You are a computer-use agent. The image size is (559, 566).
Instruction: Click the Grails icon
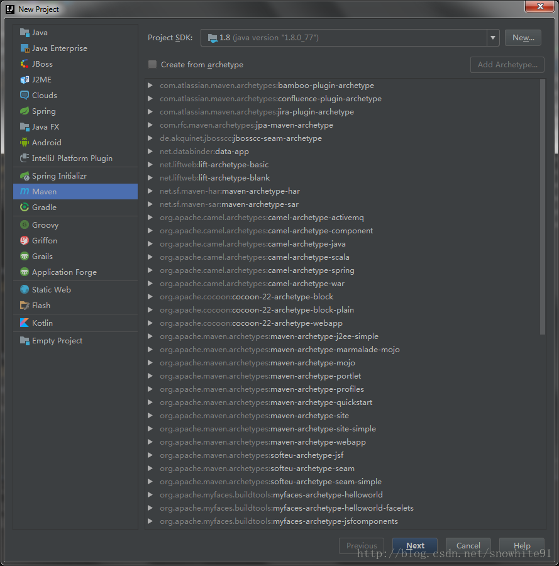25,257
